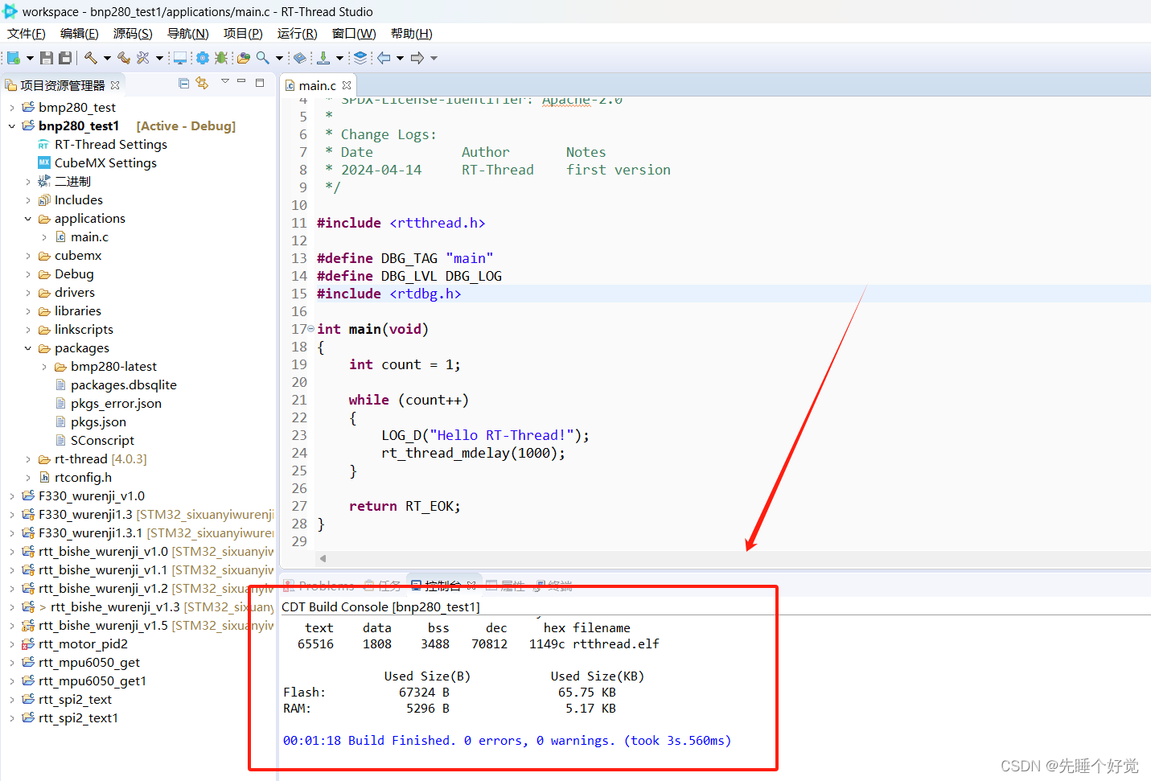
Task: Expand the bmp280-latest package folder
Action: click(44, 367)
